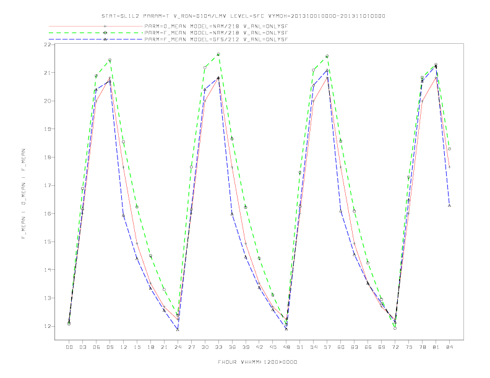Image resolution: width=490 pixels, height=378 pixels.
Task: Click the x-axis tick label 78
Action: (422, 347)
